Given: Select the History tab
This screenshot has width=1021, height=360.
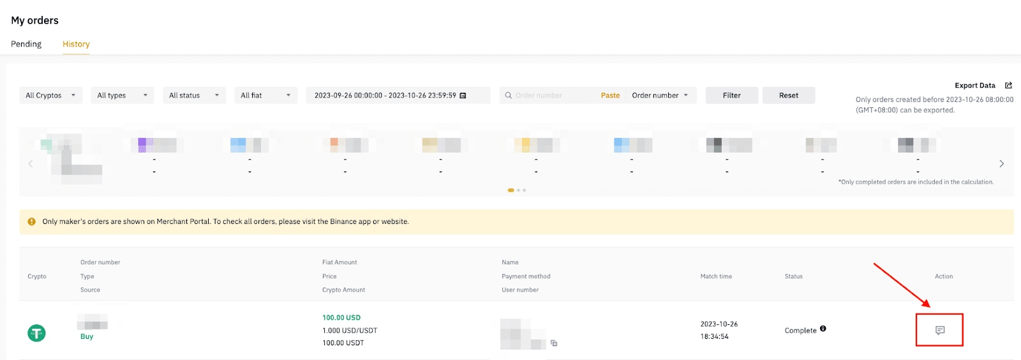Looking at the screenshot, I should pyautogui.click(x=76, y=44).
